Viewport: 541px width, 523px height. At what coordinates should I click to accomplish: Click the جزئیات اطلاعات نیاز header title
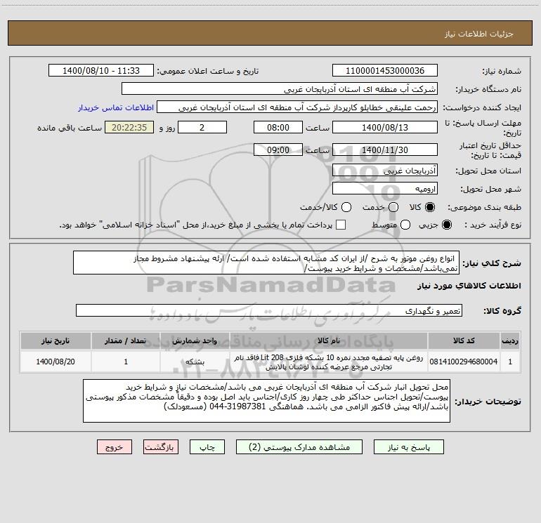click(478, 34)
